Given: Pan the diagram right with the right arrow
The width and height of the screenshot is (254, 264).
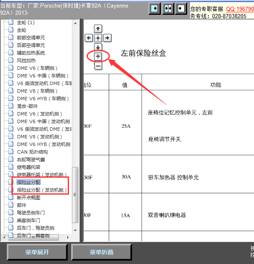Looking at the screenshot, I should 107,38.
